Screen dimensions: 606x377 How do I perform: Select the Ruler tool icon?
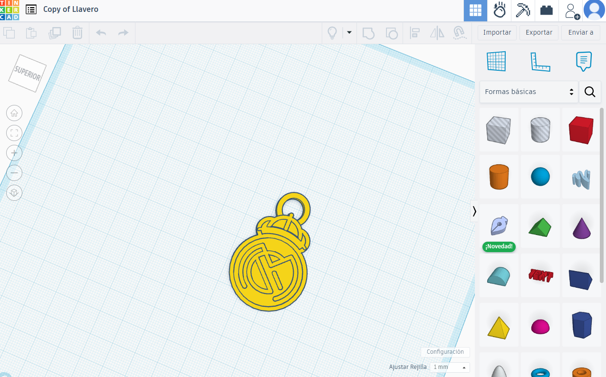[x=540, y=61]
